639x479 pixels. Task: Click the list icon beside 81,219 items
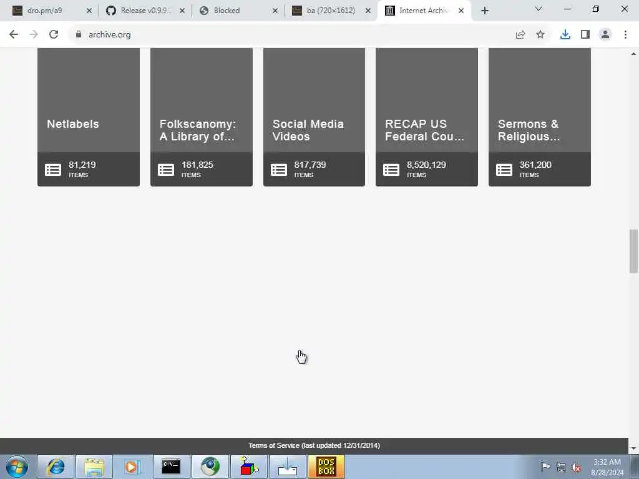click(x=53, y=170)
